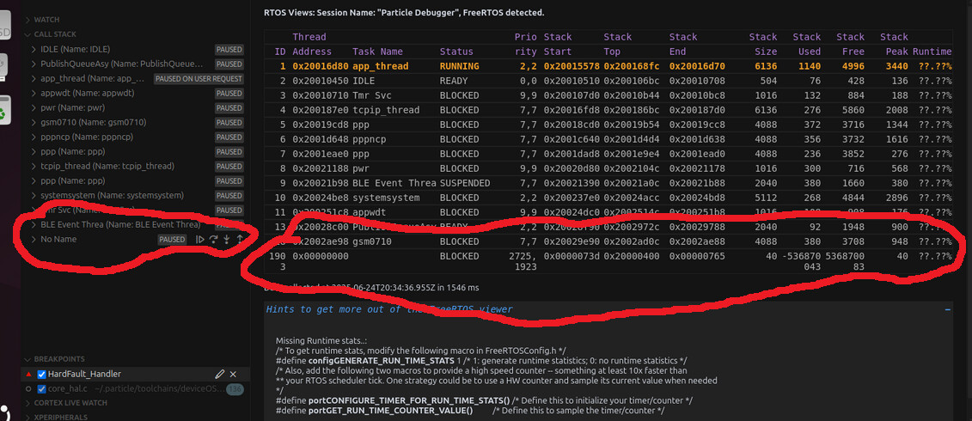Expand the gsm0710 thread entry

34,122
